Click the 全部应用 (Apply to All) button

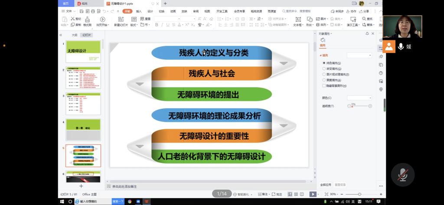tap(326, 185)
